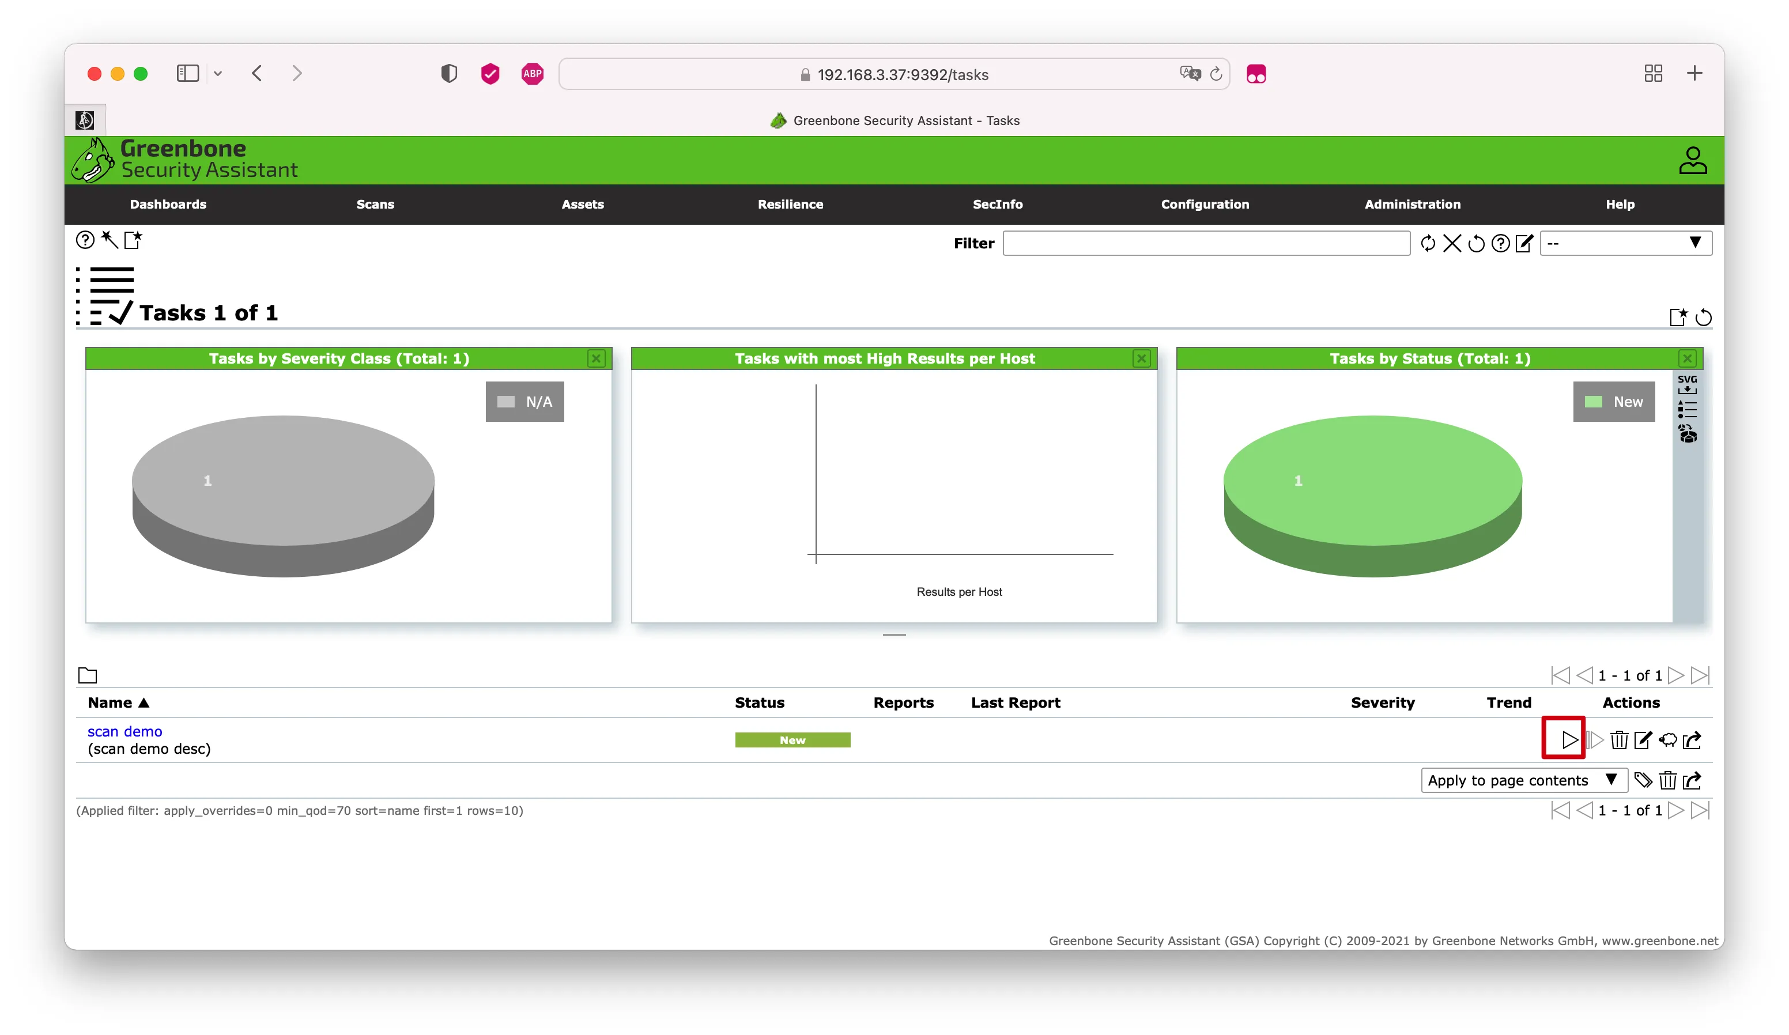Click the Safari address bar
Screen dimensions: 1789x1035
(x=894, y=74)
